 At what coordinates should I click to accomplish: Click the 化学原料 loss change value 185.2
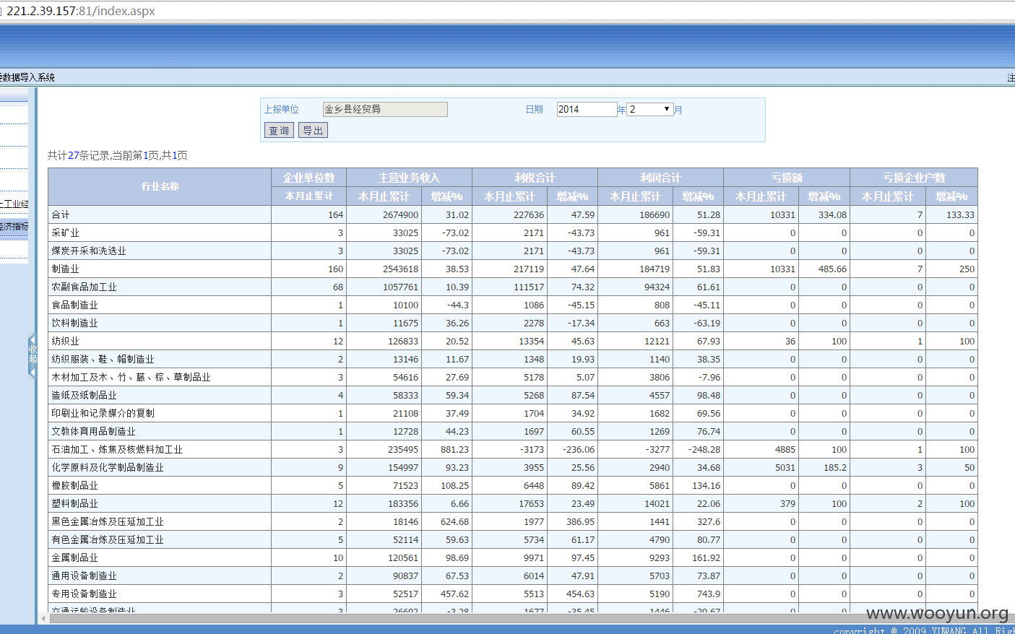(835, 467)
